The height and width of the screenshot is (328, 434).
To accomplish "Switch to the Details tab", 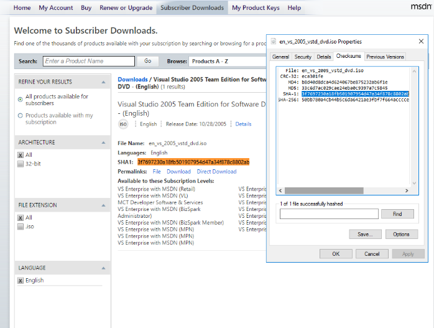I will pos(324,57).
